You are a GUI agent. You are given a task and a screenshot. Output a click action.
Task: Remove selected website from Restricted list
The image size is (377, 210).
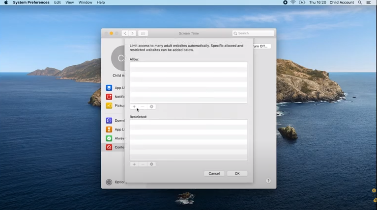(143, 164)
